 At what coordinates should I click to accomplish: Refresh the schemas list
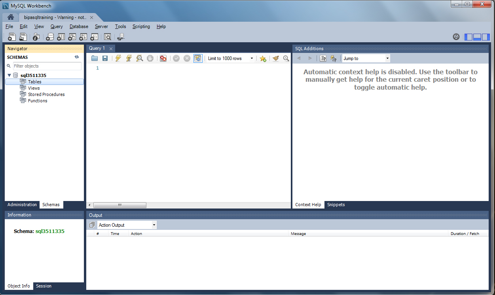77,57
